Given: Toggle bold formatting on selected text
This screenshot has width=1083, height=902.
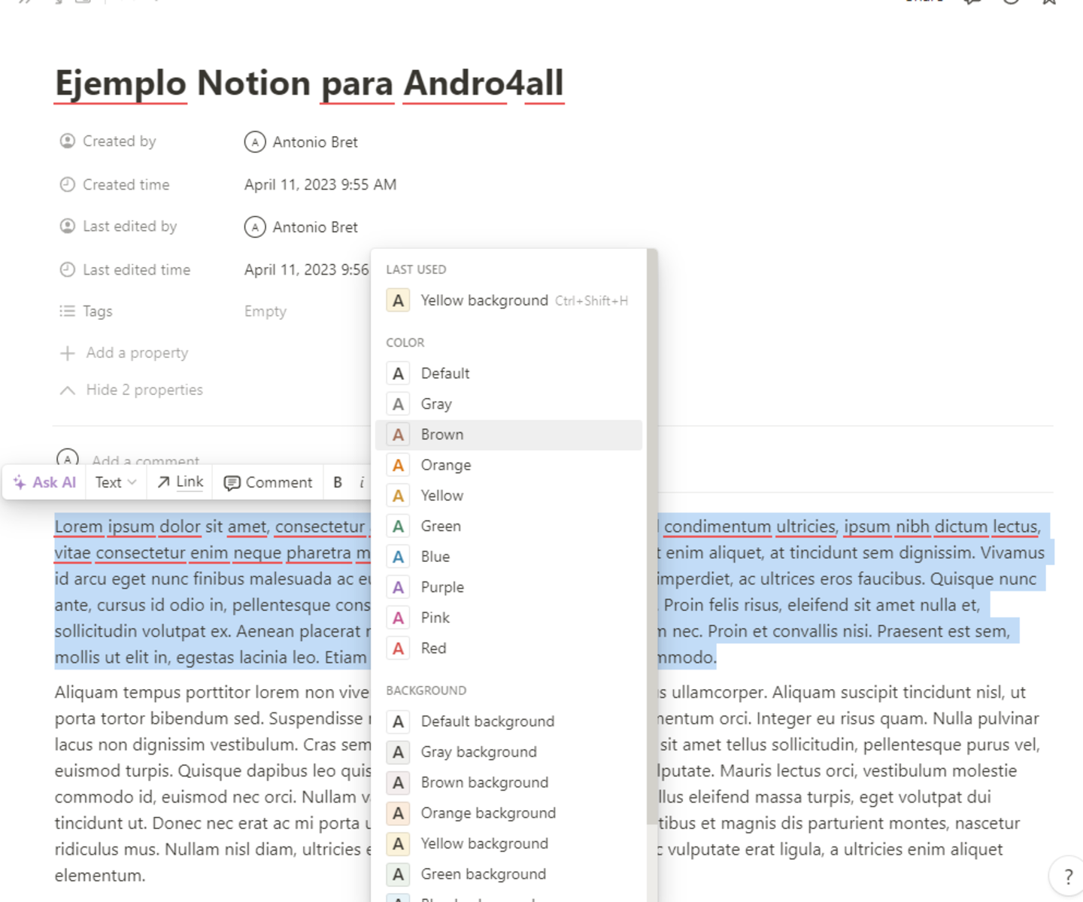Looking at the screenshot, I should pyautogui.click(x=338, y=482).
